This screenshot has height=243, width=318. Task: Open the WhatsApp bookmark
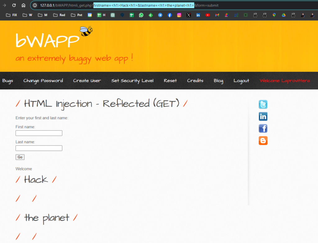pyautogui.click(x=141, y=15)
